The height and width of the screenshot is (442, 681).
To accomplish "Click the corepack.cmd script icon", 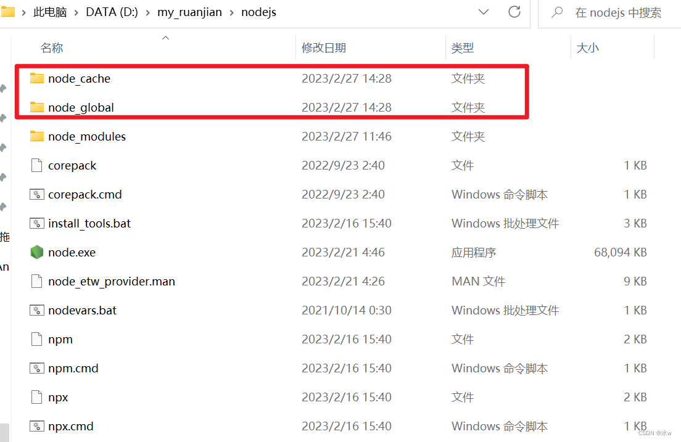I will (37, 195).
